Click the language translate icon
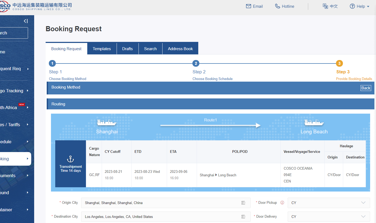 [325, 6]
